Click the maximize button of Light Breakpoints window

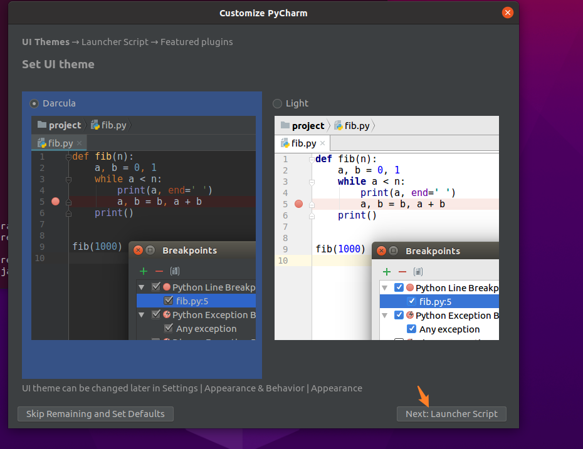click(x=393, y=251)
